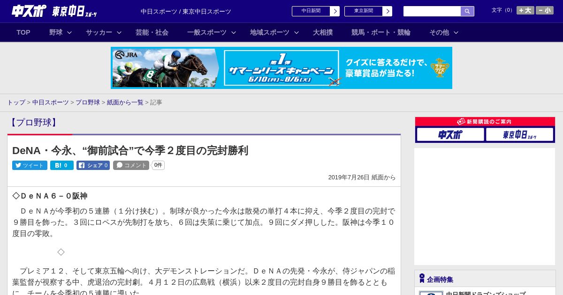
Task: Open the 中日新聞 link button
Action: (x=311, y=11)
